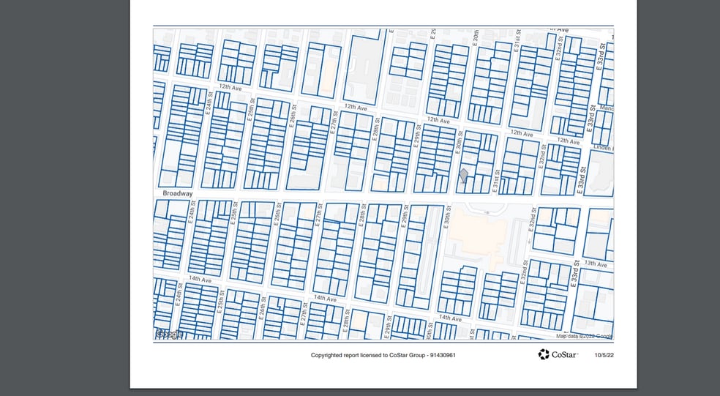The width and height of the screenshot is (720, 396).
Task: Click the direction arrow on Broadway
Action: 487,212
